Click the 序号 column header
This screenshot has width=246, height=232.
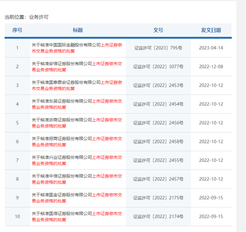click(x=17, y=30)
